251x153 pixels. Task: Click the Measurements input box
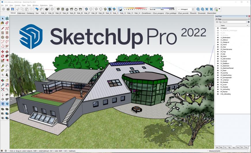point(235,151)
